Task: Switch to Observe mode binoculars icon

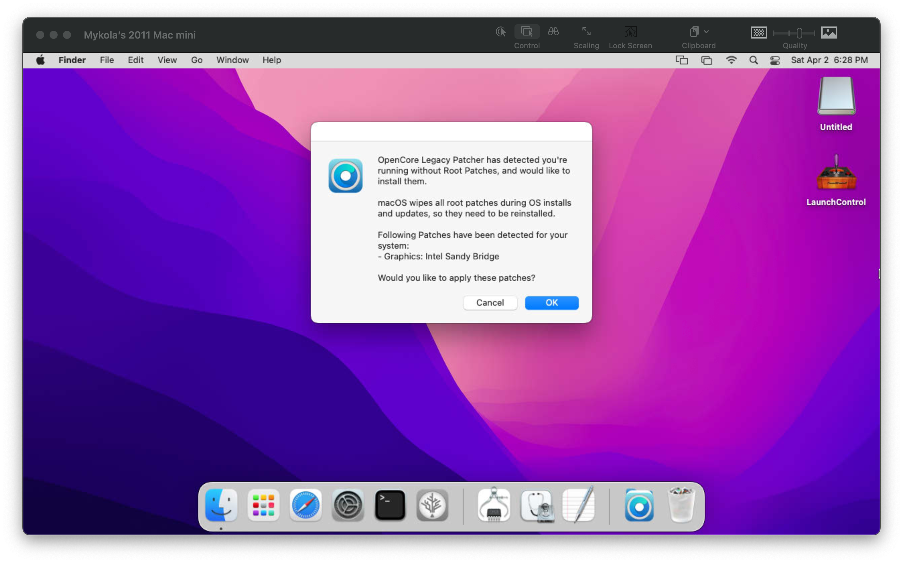Action: [553, 32]
